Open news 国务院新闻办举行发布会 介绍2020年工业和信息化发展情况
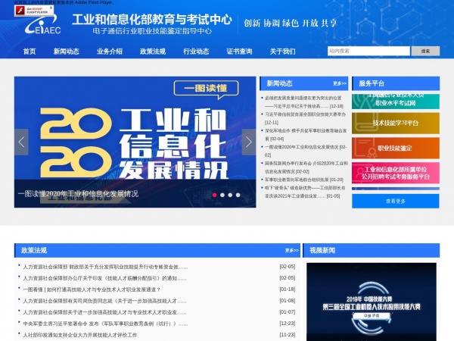This screenshot has height=341, width=454. [x=306, y=167]
